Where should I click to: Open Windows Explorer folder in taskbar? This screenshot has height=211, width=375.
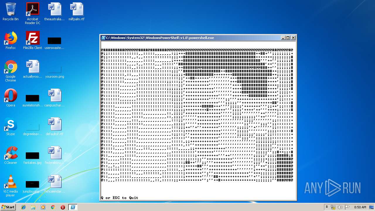pyautogui.click(x=33, y=207)
